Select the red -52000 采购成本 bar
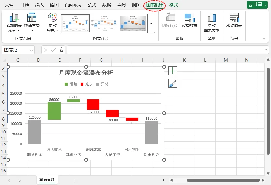271x185 pixels. coord(93,104)
